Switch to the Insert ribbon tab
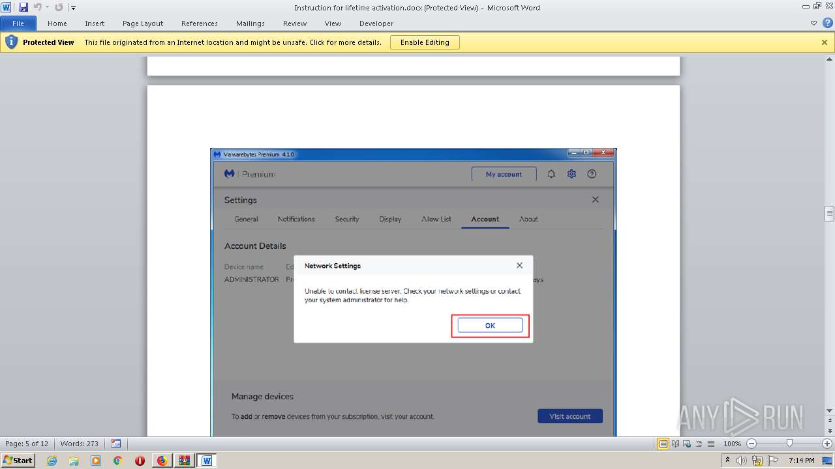Viewport: 835px width, 469px height. point(95,23)
